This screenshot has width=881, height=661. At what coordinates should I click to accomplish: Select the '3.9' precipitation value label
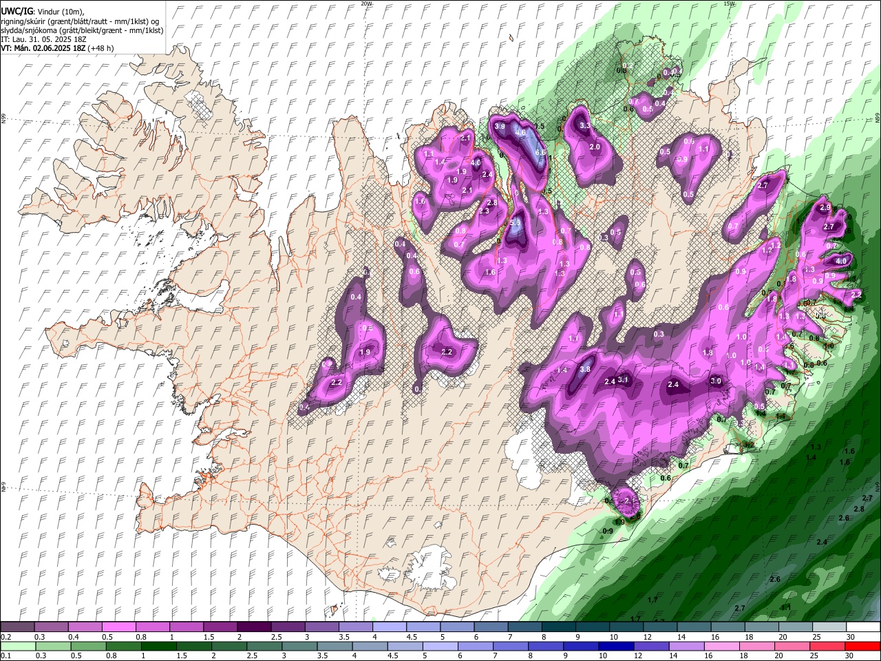coord(500,127)
